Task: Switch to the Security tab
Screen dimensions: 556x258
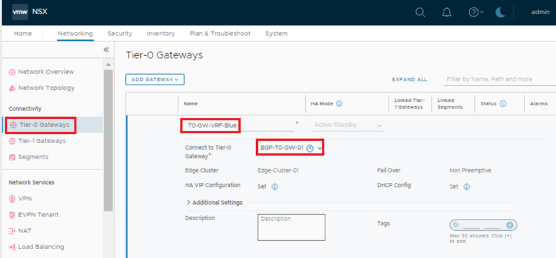Action: pos(119,34)
